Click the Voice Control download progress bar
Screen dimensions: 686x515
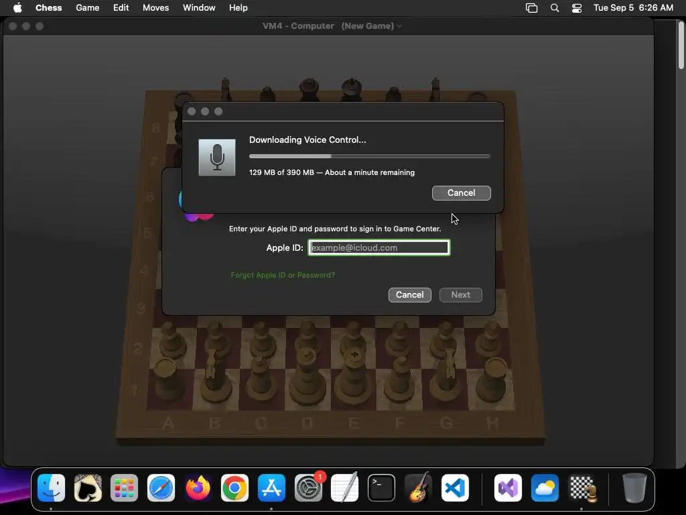tap(370, 156)
